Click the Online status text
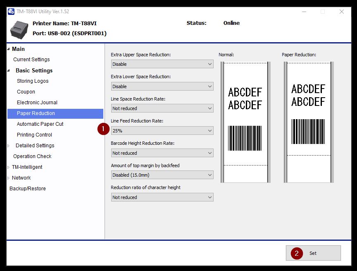This screenshot has width=357, height=271. (231, 23)
